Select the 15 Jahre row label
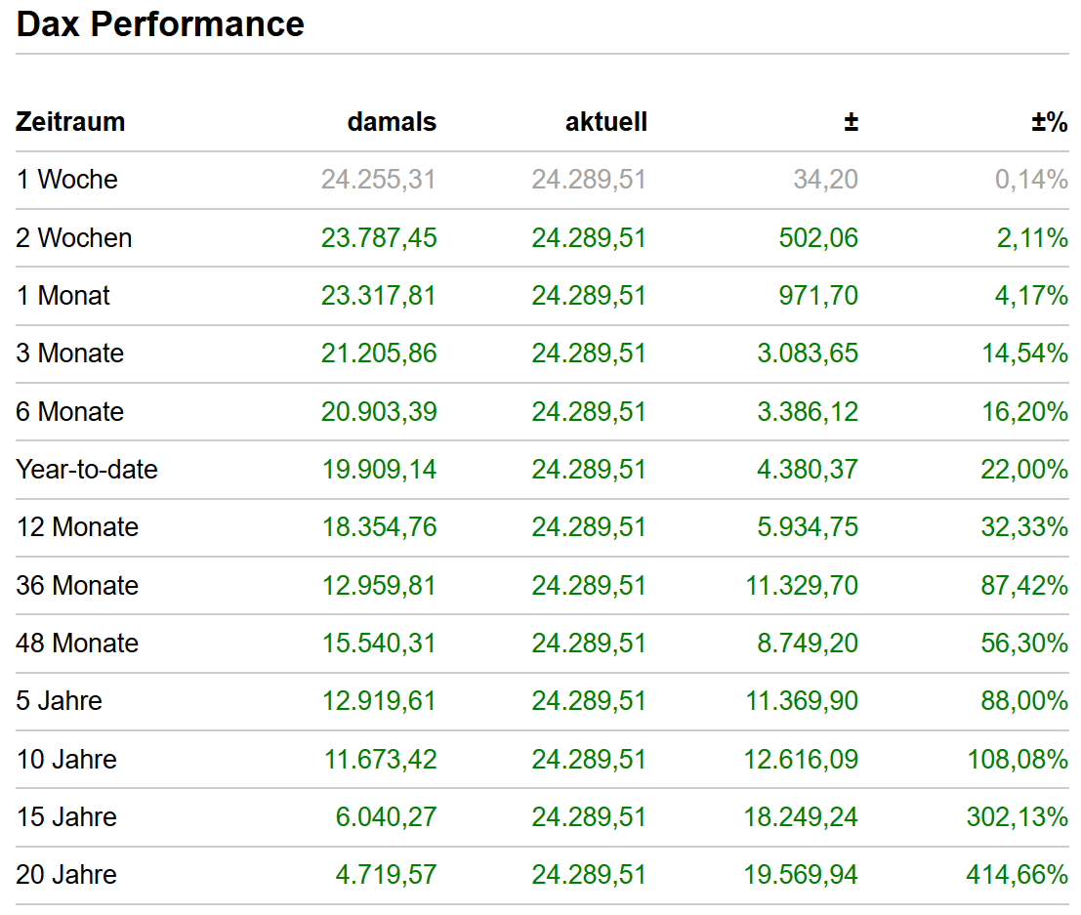Image resolution: width=1081 pixels, height=915 pixels. [66, 817]
